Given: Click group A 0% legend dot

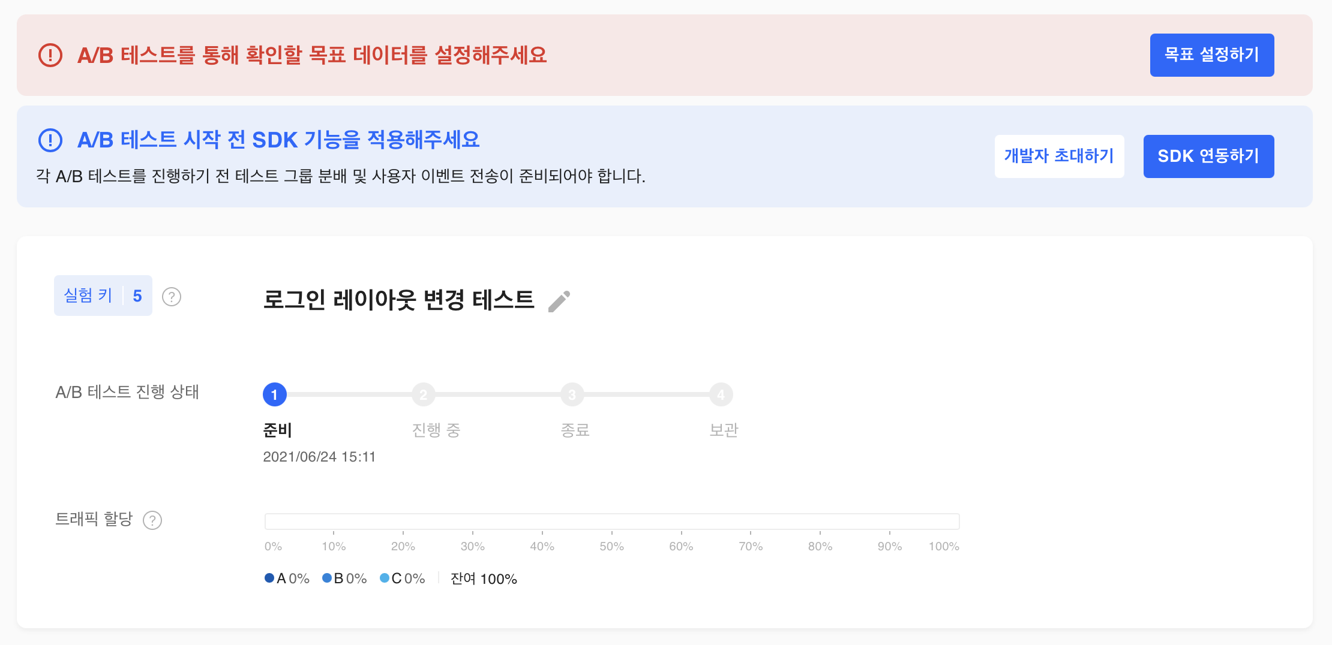Looking at the screenshot, I should (x=269, y=578).
